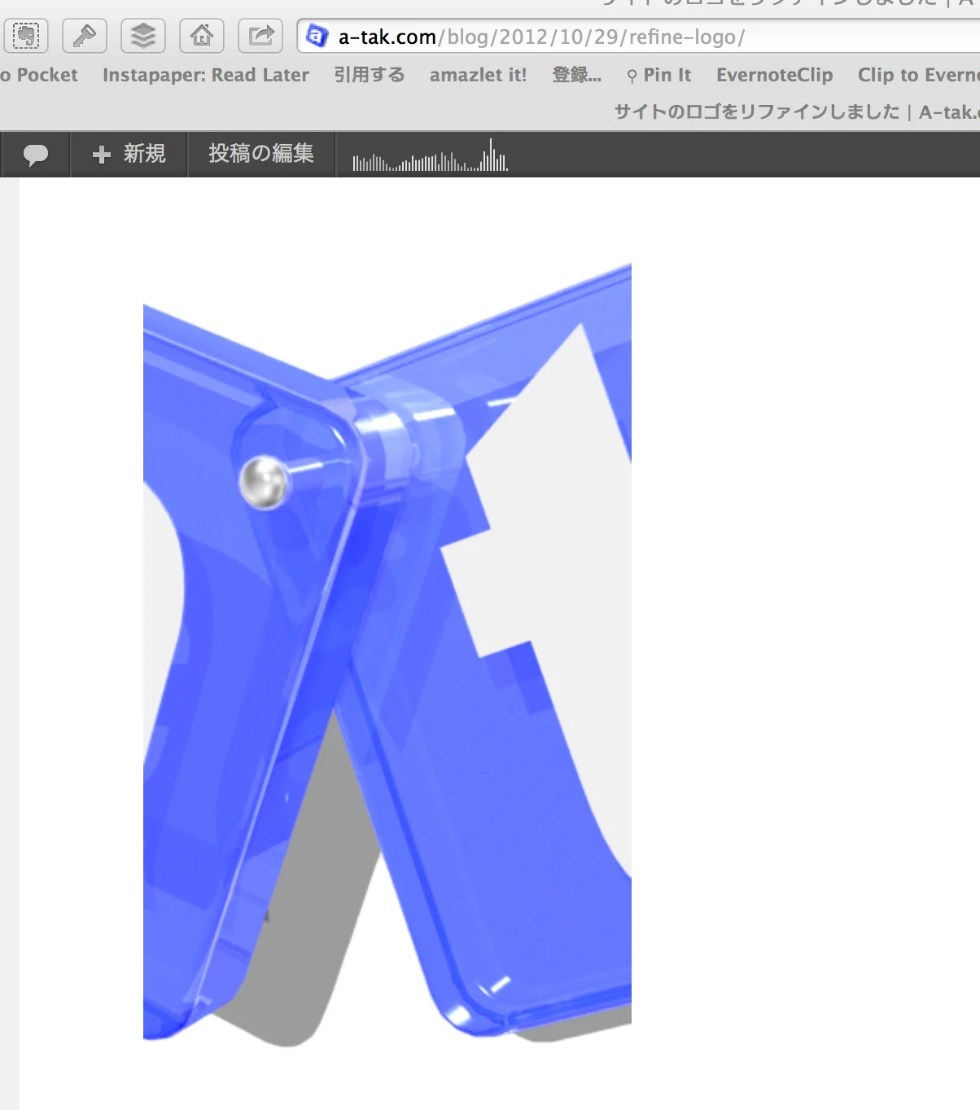Click the address bar URL field
Viewport: 980px width, 1110px height.
pyautogui.click(x=639, y=37)
